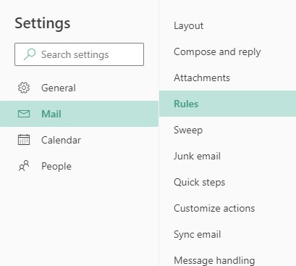Go to Junk email settings
The image size is (296, 266).
coord(227,156)
